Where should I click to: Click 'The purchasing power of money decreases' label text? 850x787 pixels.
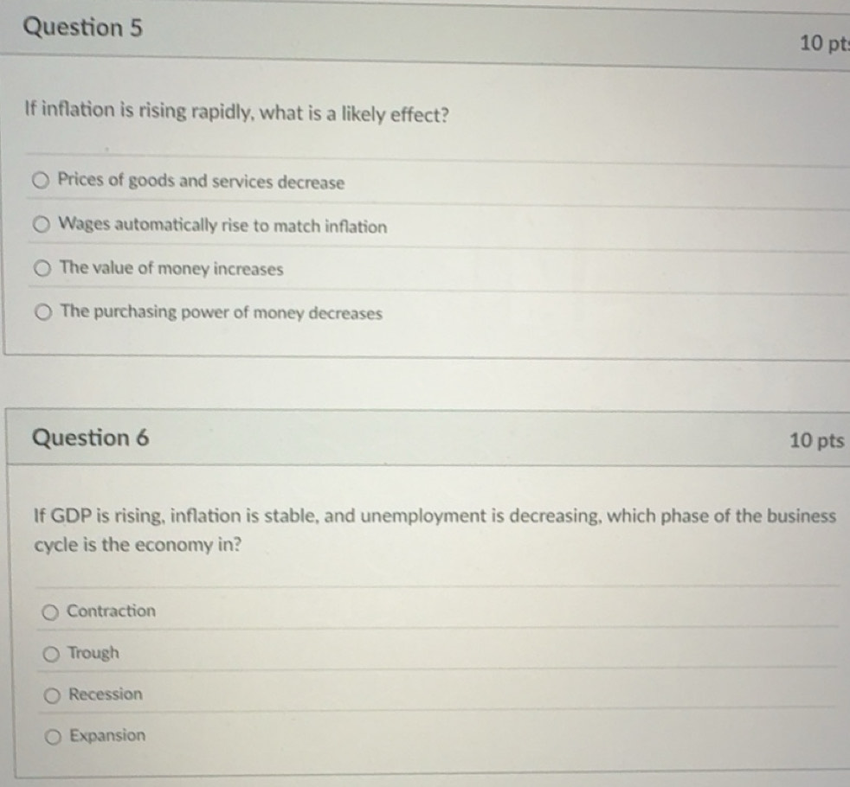pos(221,313)
